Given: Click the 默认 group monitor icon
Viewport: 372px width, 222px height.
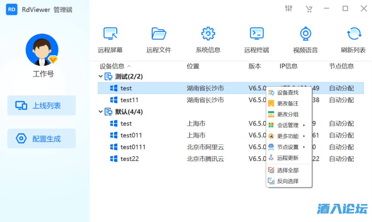Looking at the screenshot, I should (108, 111).
